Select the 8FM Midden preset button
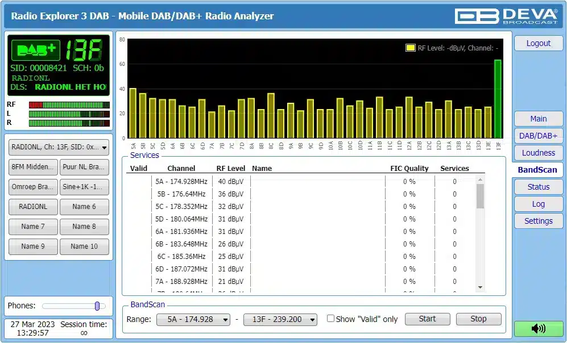 click(34, 167)
